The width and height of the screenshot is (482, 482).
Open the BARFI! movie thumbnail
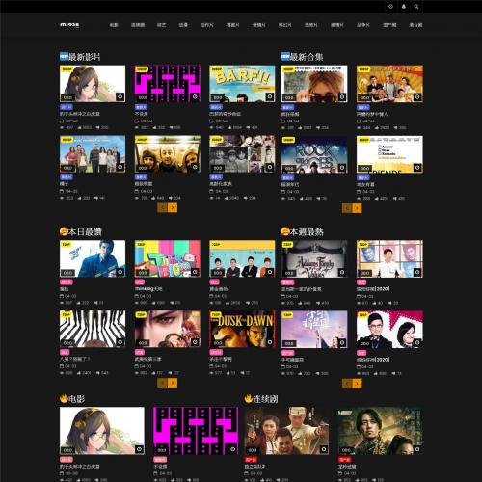[242, 84]
